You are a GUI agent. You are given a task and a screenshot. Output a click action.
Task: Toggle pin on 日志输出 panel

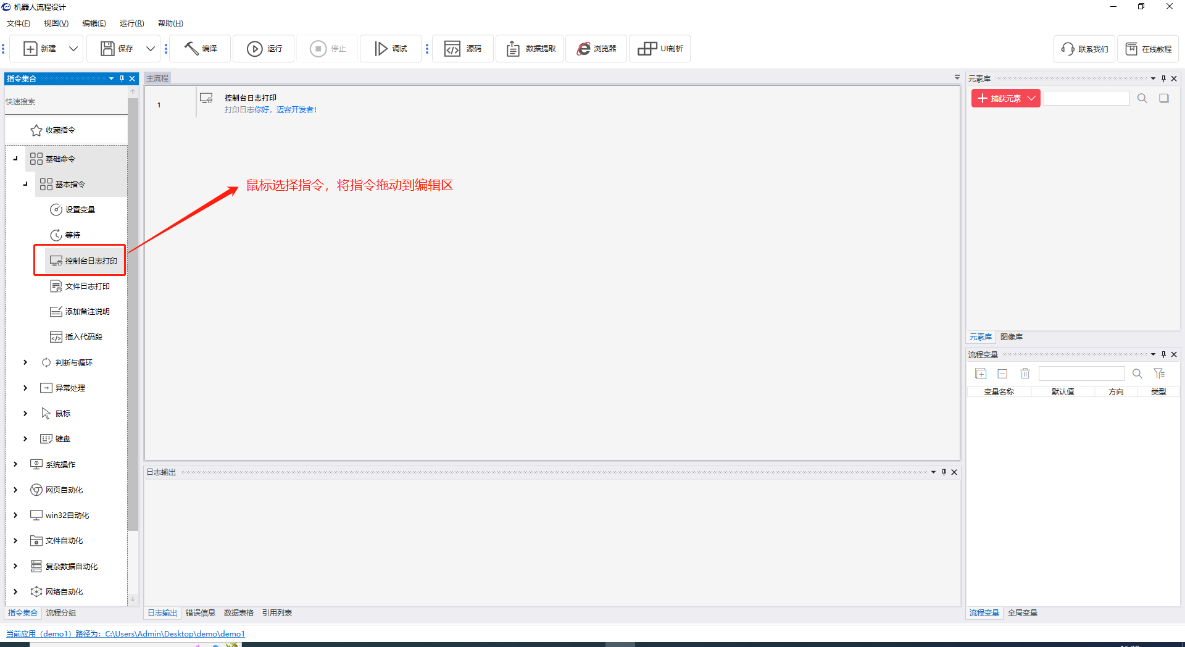click(944, 472)
